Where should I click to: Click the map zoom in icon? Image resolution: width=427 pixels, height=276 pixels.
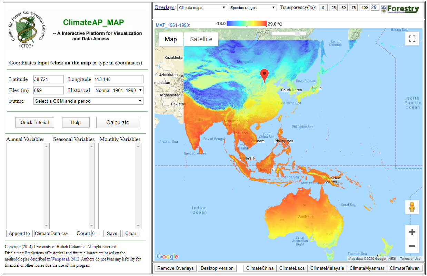pyautogui.click(x=412, y=232)
